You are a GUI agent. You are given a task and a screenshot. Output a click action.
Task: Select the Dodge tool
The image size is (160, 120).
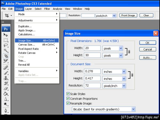[6, 104]
